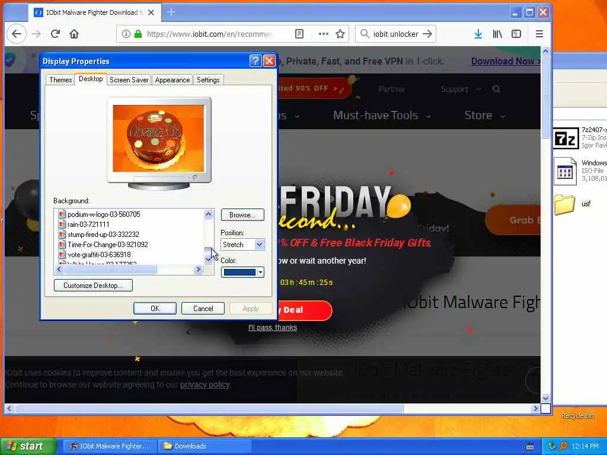607x455 pixels.
Task: Click Customize Desktop... button
Action: 93,286
